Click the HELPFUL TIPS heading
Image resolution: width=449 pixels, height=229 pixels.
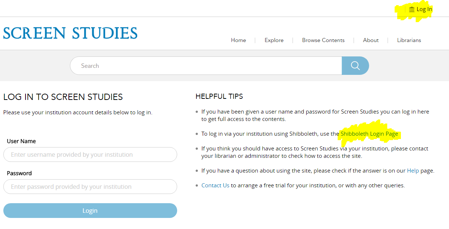(219, 97)
